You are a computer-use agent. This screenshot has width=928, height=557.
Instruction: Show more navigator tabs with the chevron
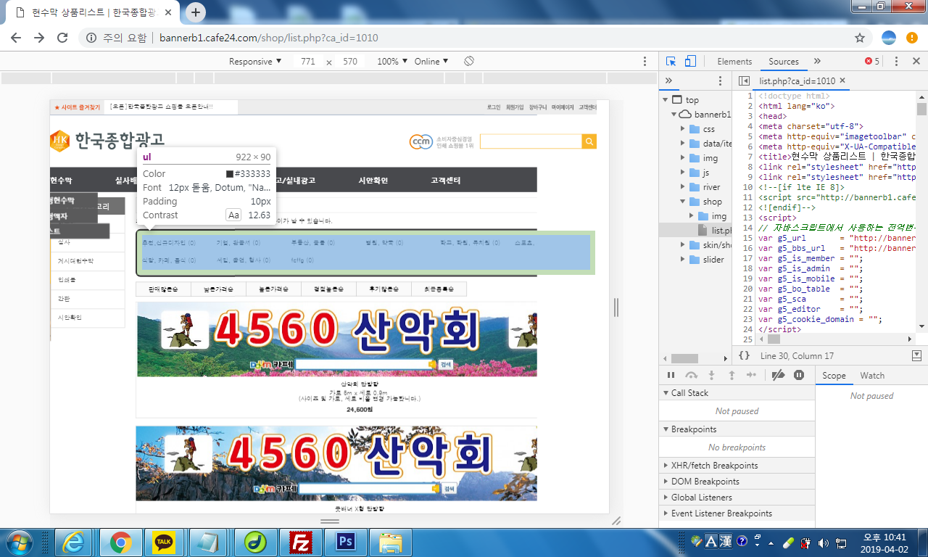[x=668, y=81]
